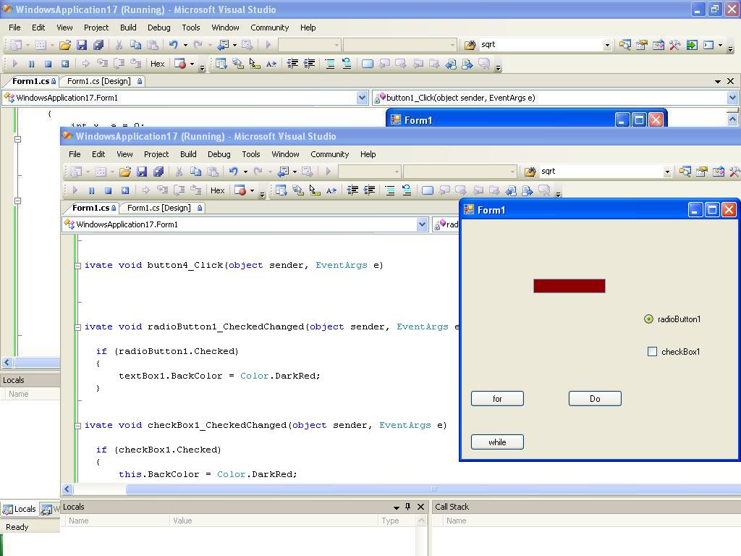Click left scroll arrow under front code editor
741x556 pixels.
pyautogui.click(x=67, y=489)
